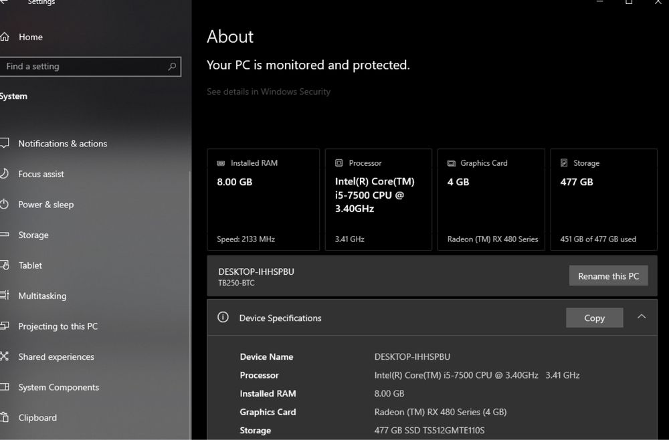This screenshot has width=669, height=440.
Task: Click the Tablet icon in sidebar
Action: pyautogui.click(x=4, y=265)
